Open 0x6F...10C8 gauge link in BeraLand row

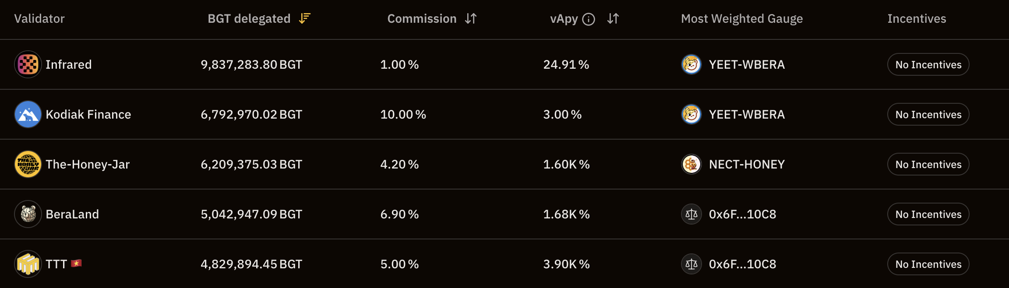click(x=742, y=214)
